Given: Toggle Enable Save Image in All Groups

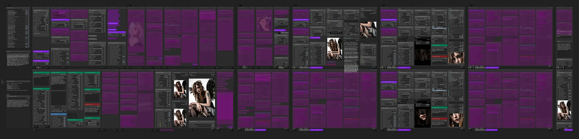Looking at the screenshot, I should coord(18,47).
